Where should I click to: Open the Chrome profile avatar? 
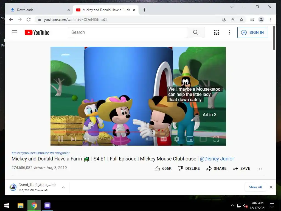tap(261, 20)
